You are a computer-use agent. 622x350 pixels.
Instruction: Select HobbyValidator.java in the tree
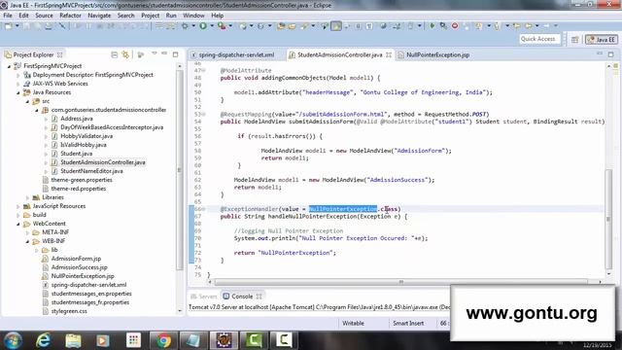[x=86, y=136]
